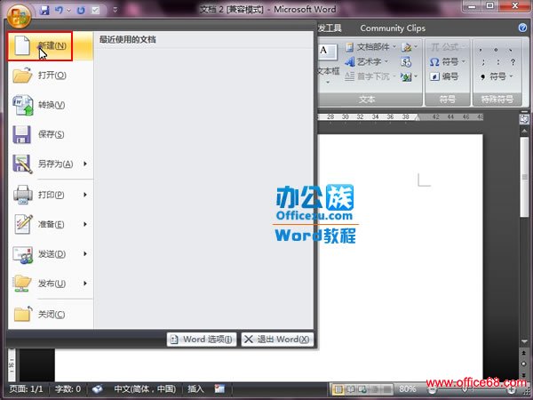Toggle the ruler button above the scrollbar
The image size is (533, 400).
pos(524,119)
